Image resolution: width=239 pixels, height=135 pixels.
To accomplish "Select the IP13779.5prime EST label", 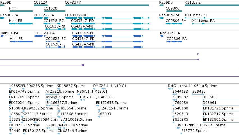I will 194,131.
